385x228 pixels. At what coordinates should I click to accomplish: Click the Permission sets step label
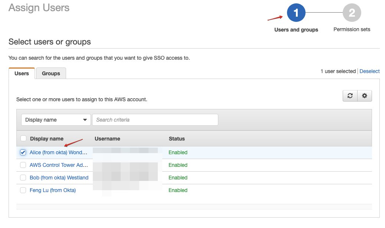pyautogui.click(x=352, y=29)
